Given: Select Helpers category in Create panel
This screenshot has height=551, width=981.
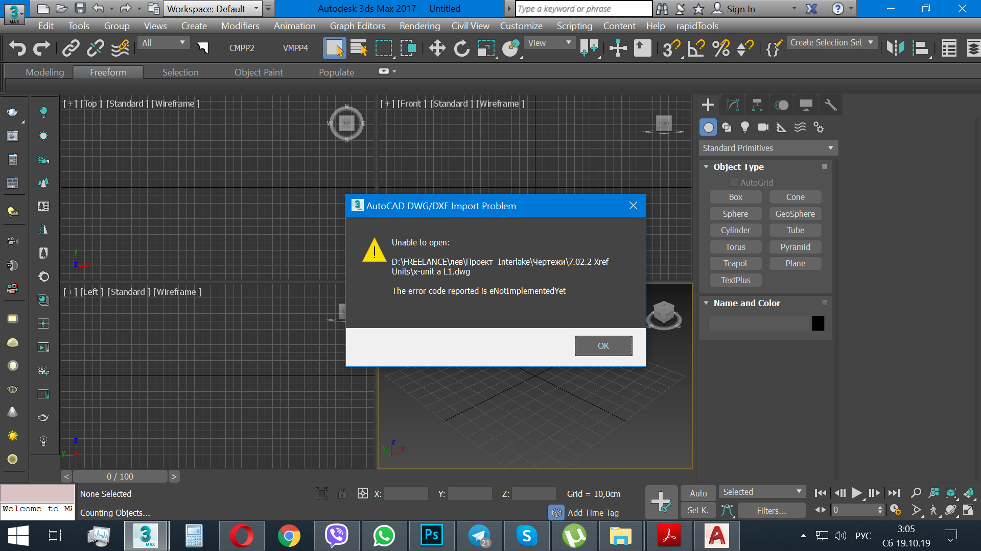Looking at the screenshot, I should pos(782,128).
